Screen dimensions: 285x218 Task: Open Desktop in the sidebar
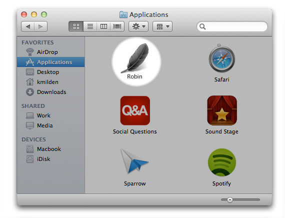[50, 72]
